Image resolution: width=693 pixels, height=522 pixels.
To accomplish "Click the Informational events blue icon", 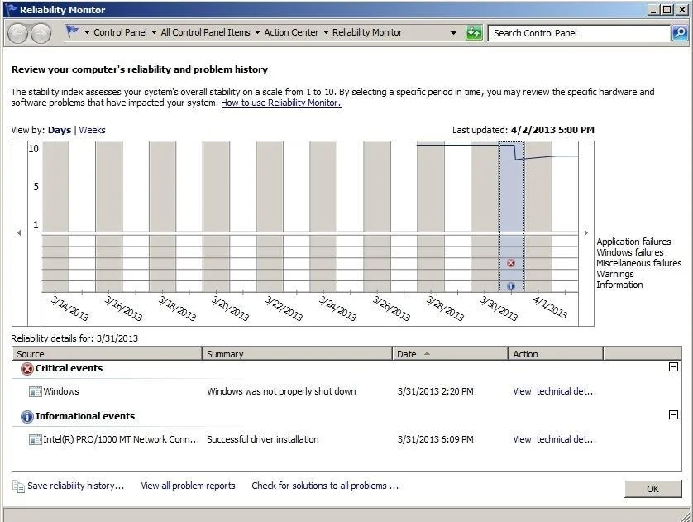I will pos(27,416).
